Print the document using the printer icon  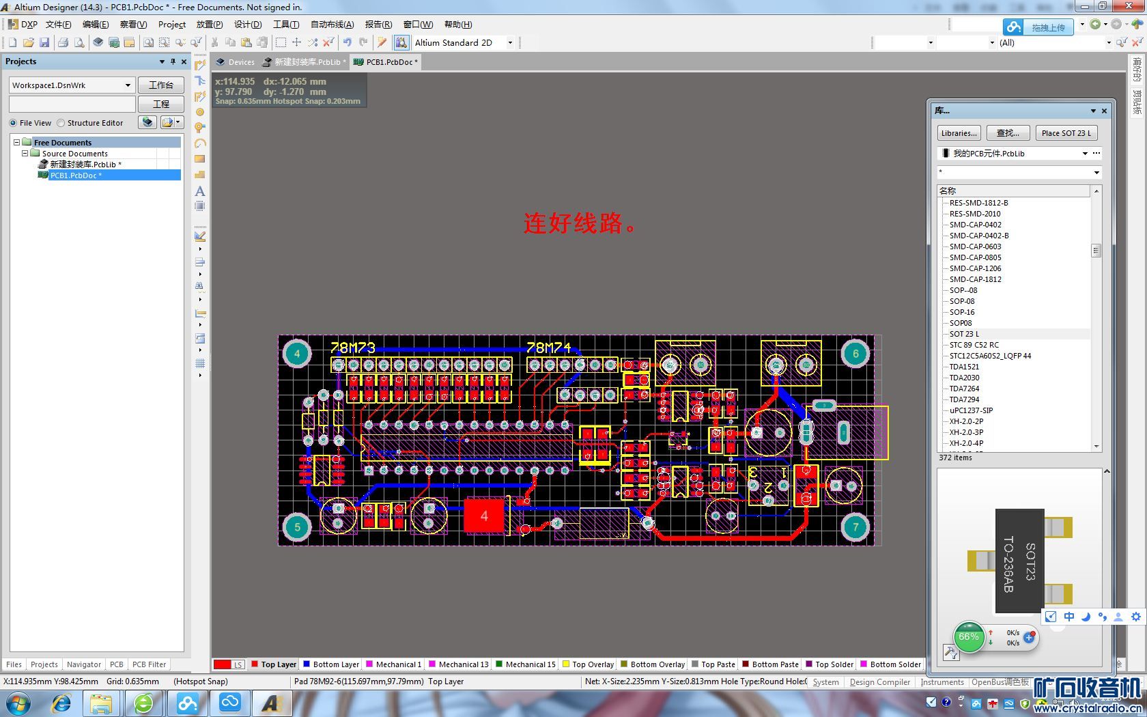click(63, 42)
